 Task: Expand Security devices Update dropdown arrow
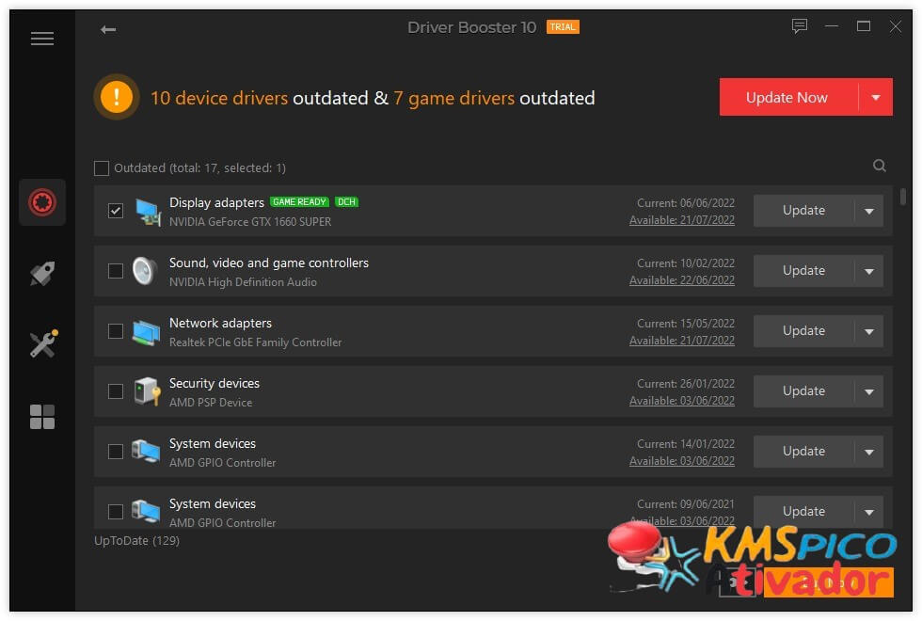[x=869, y=391]
